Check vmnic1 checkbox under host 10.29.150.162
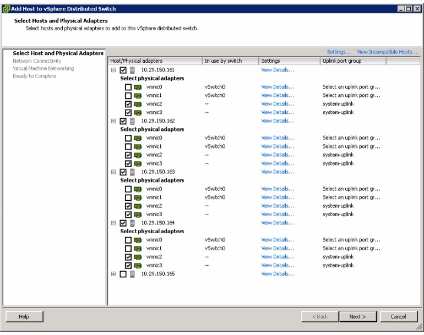The image size is (424, 335). (128, 147)
